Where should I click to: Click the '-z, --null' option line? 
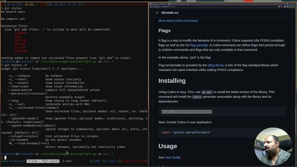click(x=49, y=104)
